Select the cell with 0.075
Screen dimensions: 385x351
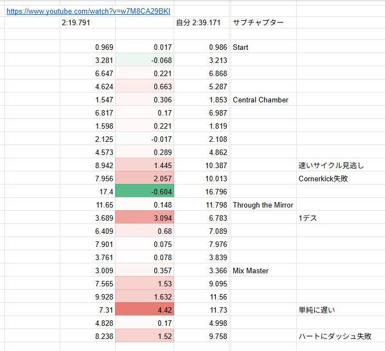(x=145, y=244)
